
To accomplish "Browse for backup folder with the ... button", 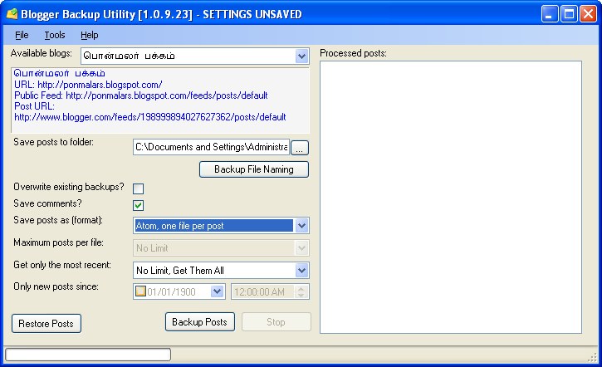I will coord(300,148).
